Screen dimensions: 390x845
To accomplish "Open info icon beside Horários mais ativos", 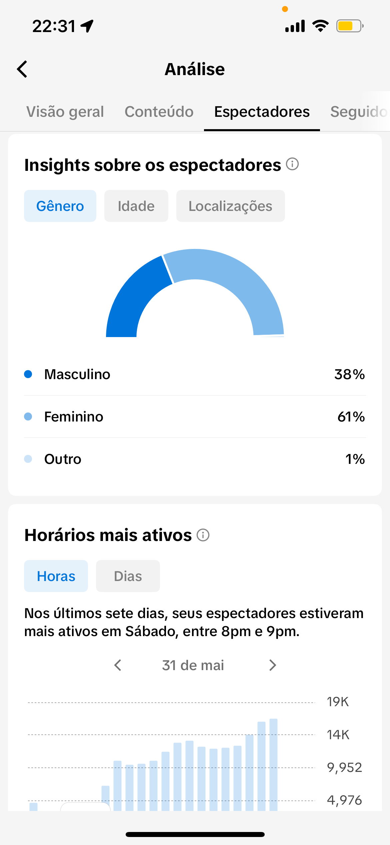I will [x=203, y=535].
